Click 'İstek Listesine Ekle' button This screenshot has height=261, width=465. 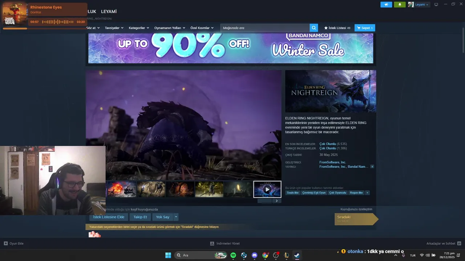(109, 217)
